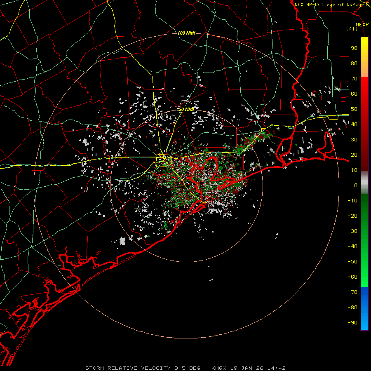This screenshot has height=371, width=371.
Task: Click the -80 value on the velocity scale
Action: tap(352, 308)
